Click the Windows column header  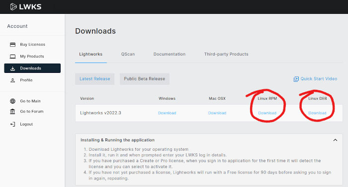167,99
